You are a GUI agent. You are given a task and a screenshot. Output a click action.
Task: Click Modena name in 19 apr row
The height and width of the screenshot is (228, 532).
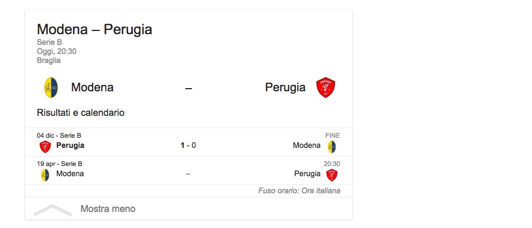coord(70,174)
